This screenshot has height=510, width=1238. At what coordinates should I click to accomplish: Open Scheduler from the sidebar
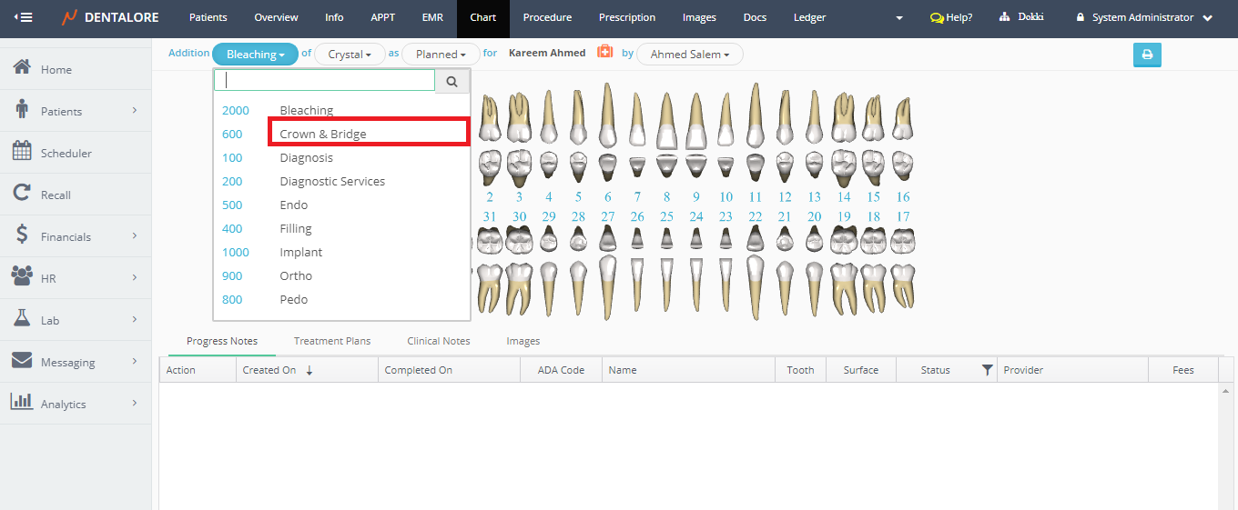click(x=66, y=153)
